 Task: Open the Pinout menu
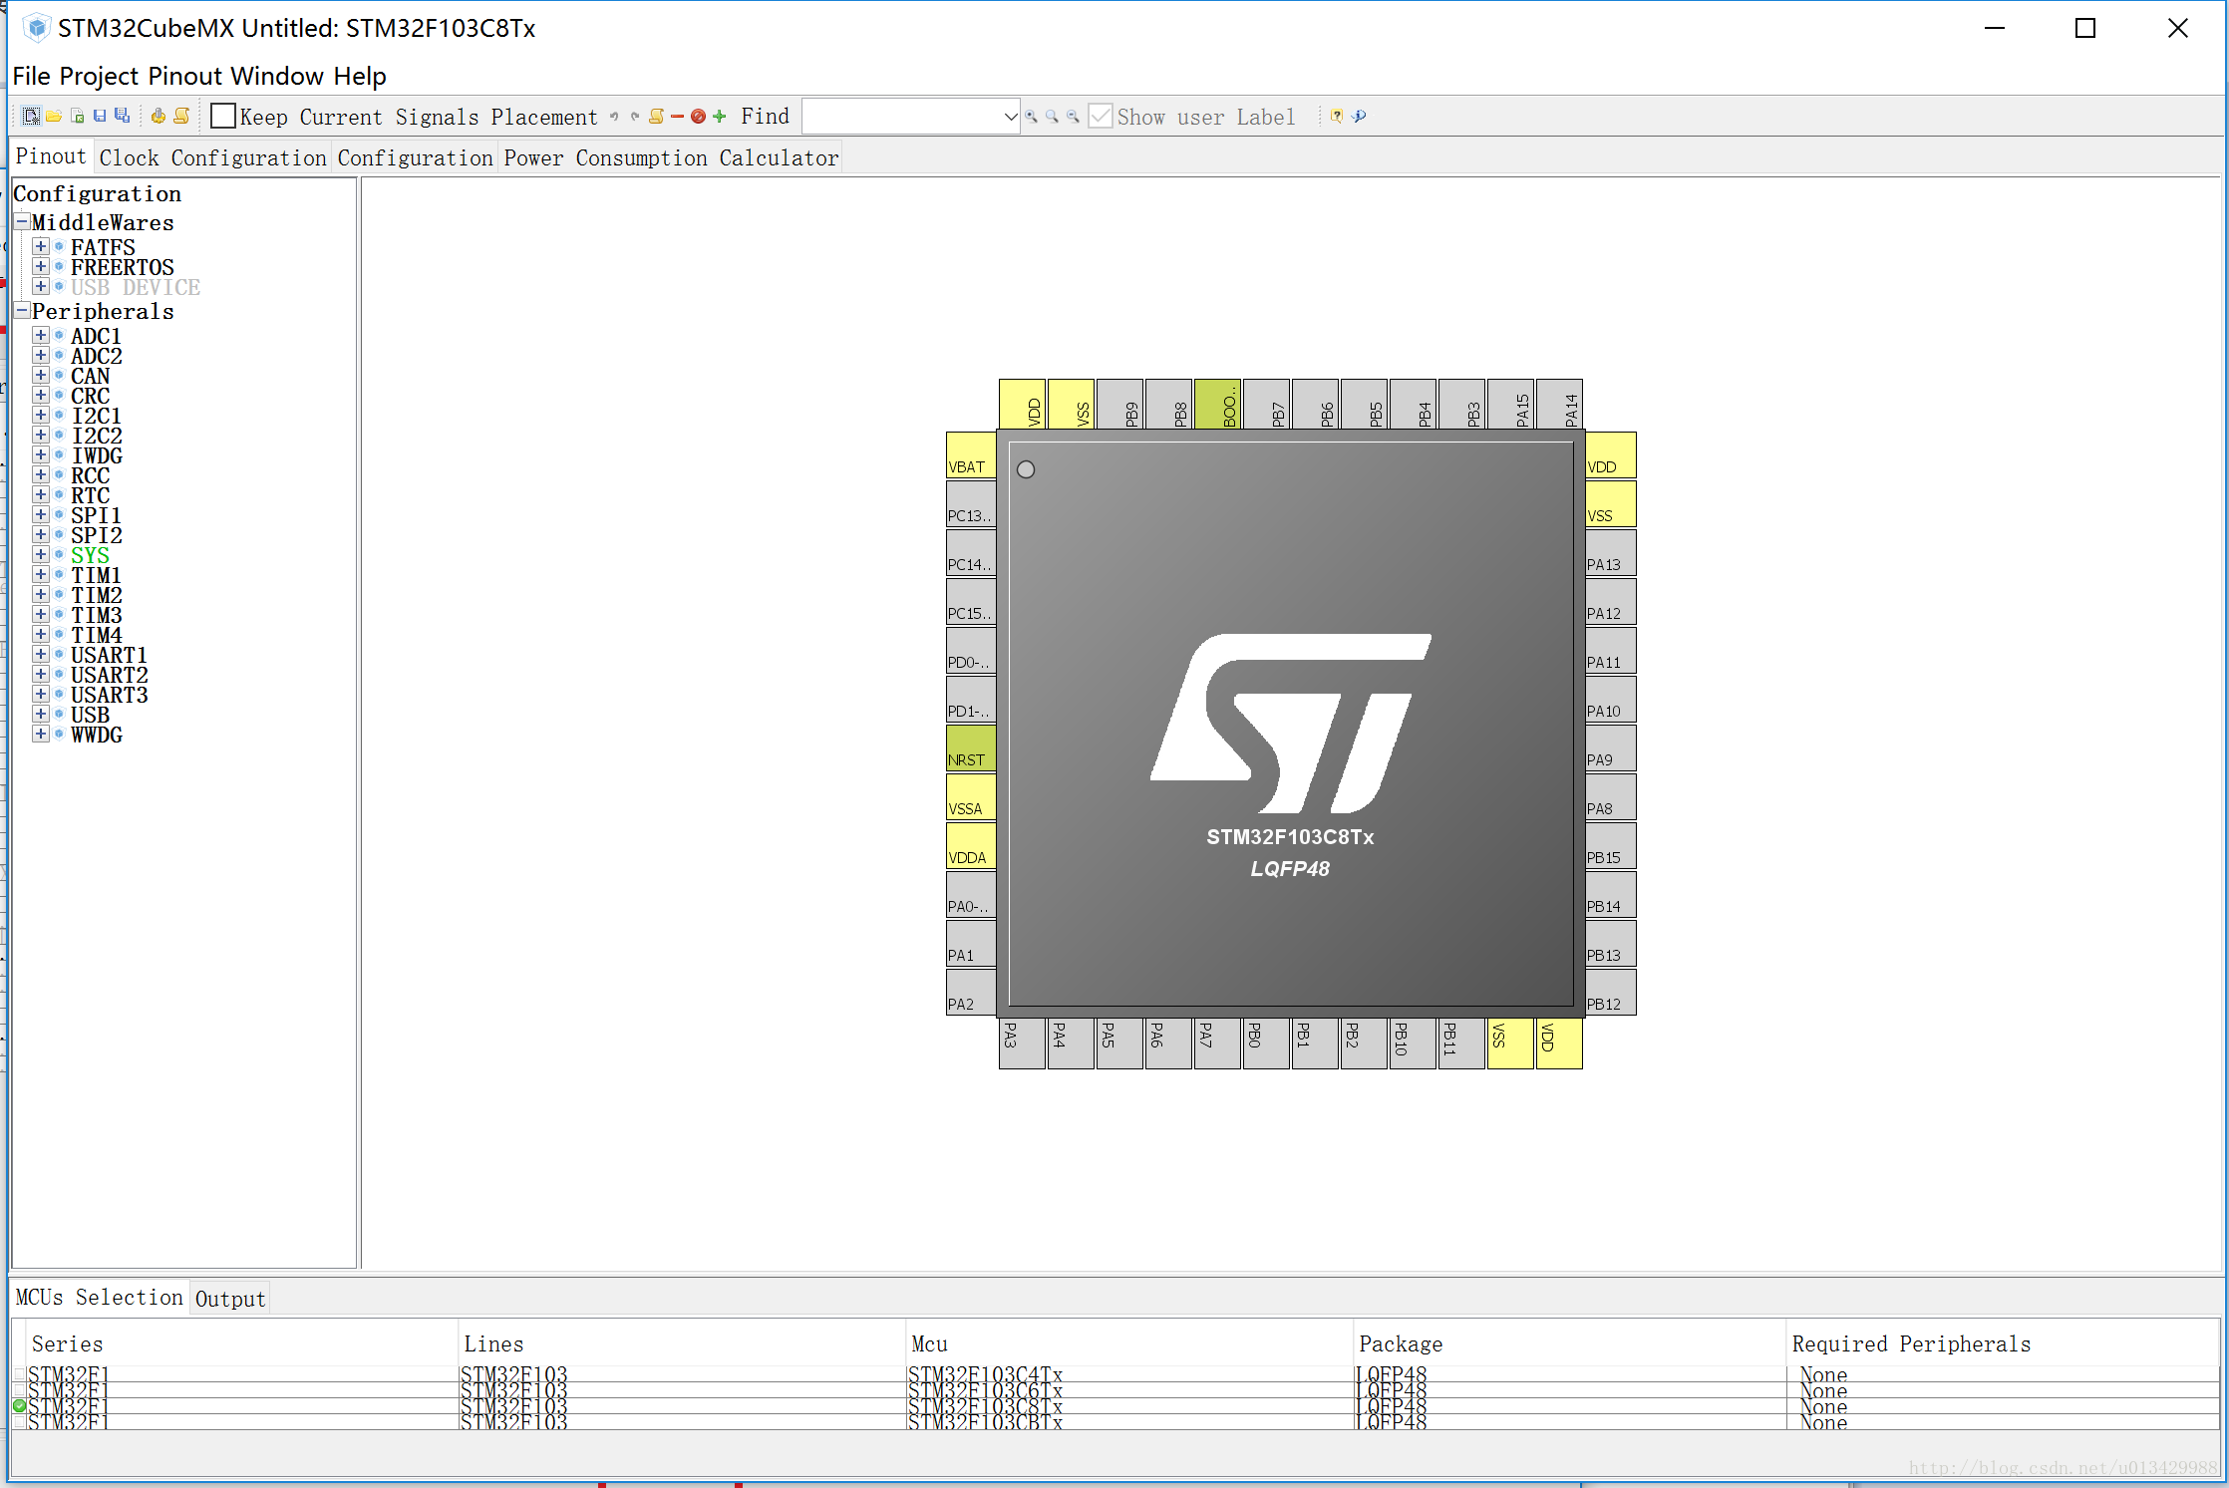tap(185, 76)
